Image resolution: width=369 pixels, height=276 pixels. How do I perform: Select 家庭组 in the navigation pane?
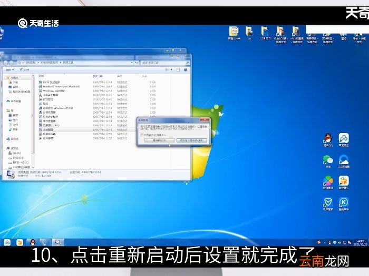13,139
